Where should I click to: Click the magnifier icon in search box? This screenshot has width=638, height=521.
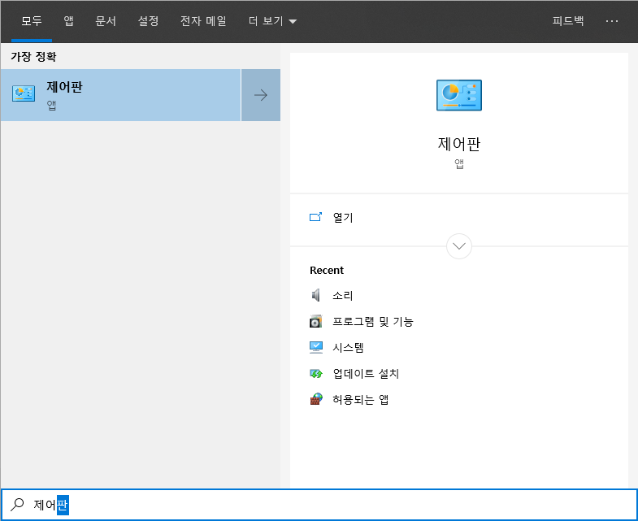(17, 504)
